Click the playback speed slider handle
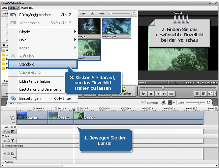The height and width of the screenshot is (168, 219). tap(168, 82)
